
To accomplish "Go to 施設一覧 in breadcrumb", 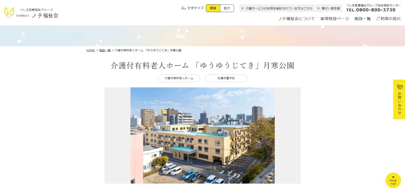I will click(105, 50).
